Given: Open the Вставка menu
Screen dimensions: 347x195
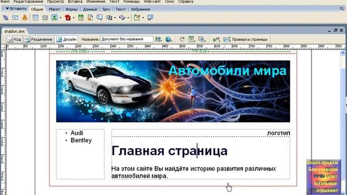Looking at the screenshot, I should point(75,2).
